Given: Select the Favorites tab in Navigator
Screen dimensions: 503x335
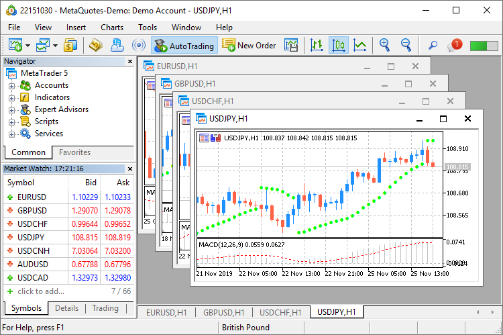Looking at the screenshot, I should [74, 152].
